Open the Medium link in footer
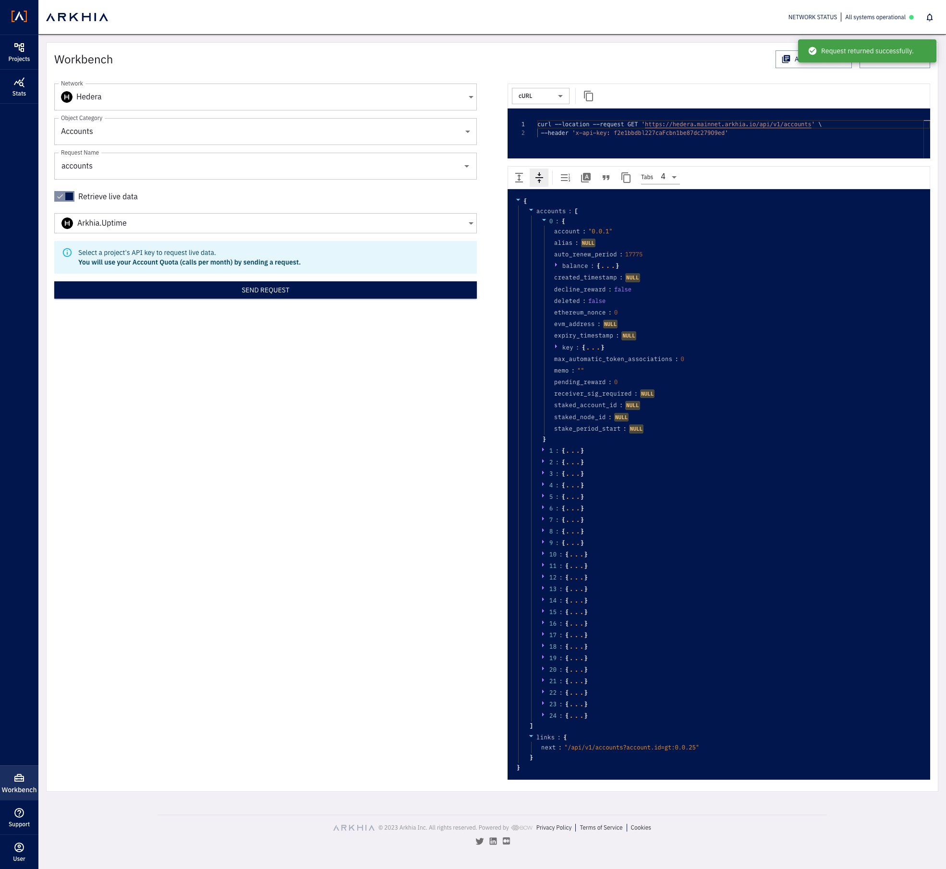 point(506,841)
